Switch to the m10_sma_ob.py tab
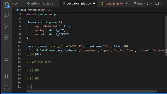The height and width of the screenshot is (94, 167). pos(42,3)
